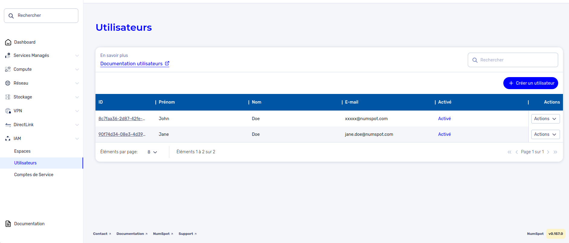The height and width of the screenshot is (243, 569).
Task: Click the Utilisateurs page heading
Action: (124, 27)
